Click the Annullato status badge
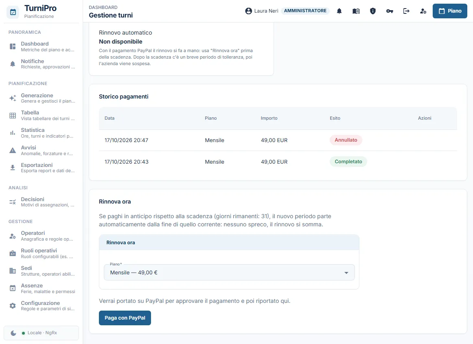Screen dimensions: 473x344 [346, 140]
